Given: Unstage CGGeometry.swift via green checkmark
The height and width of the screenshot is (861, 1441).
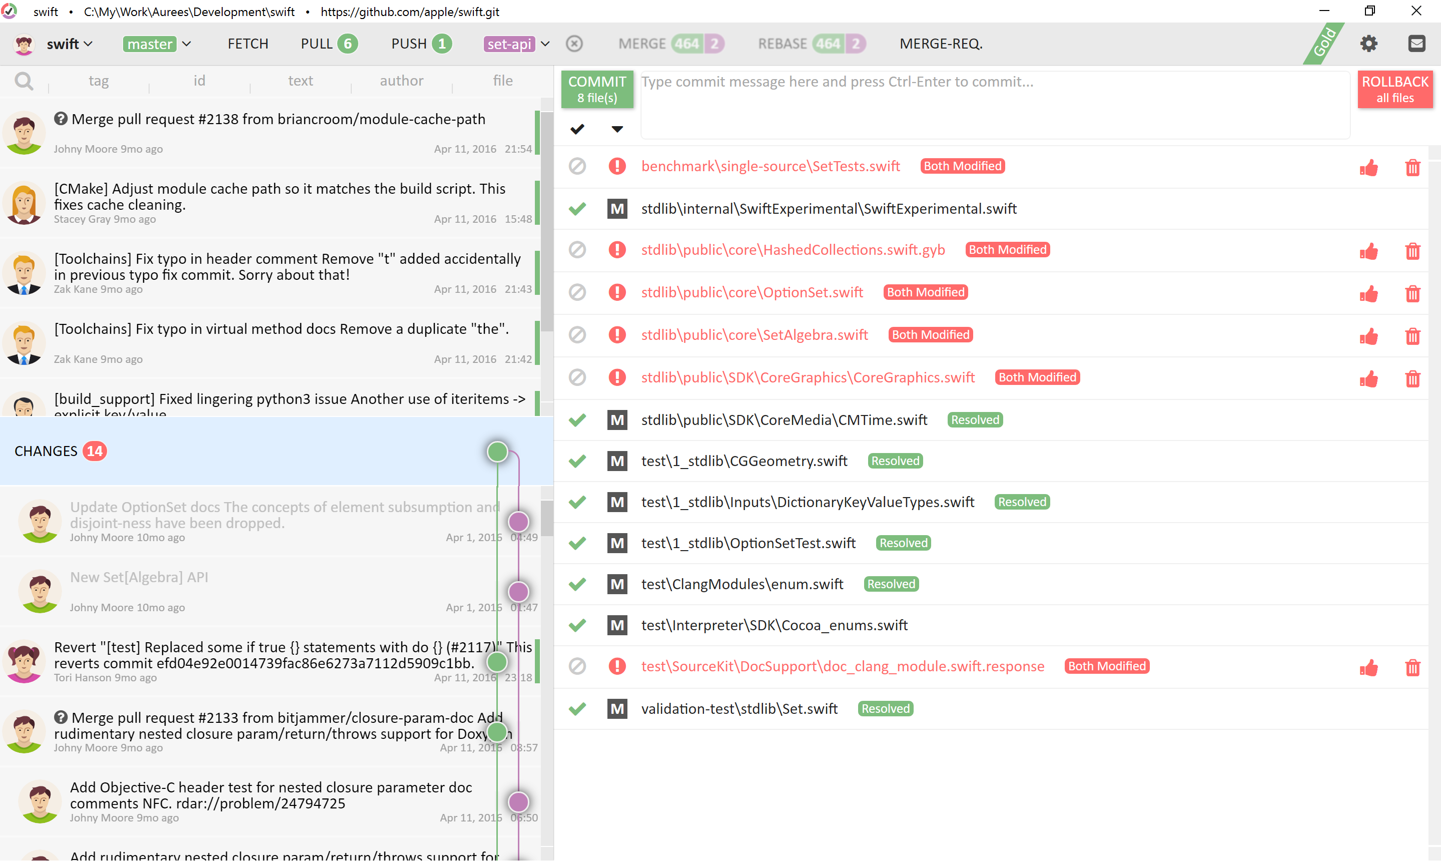Looking at the screenshot, I should pyautogui.click(x=577, y=461).
